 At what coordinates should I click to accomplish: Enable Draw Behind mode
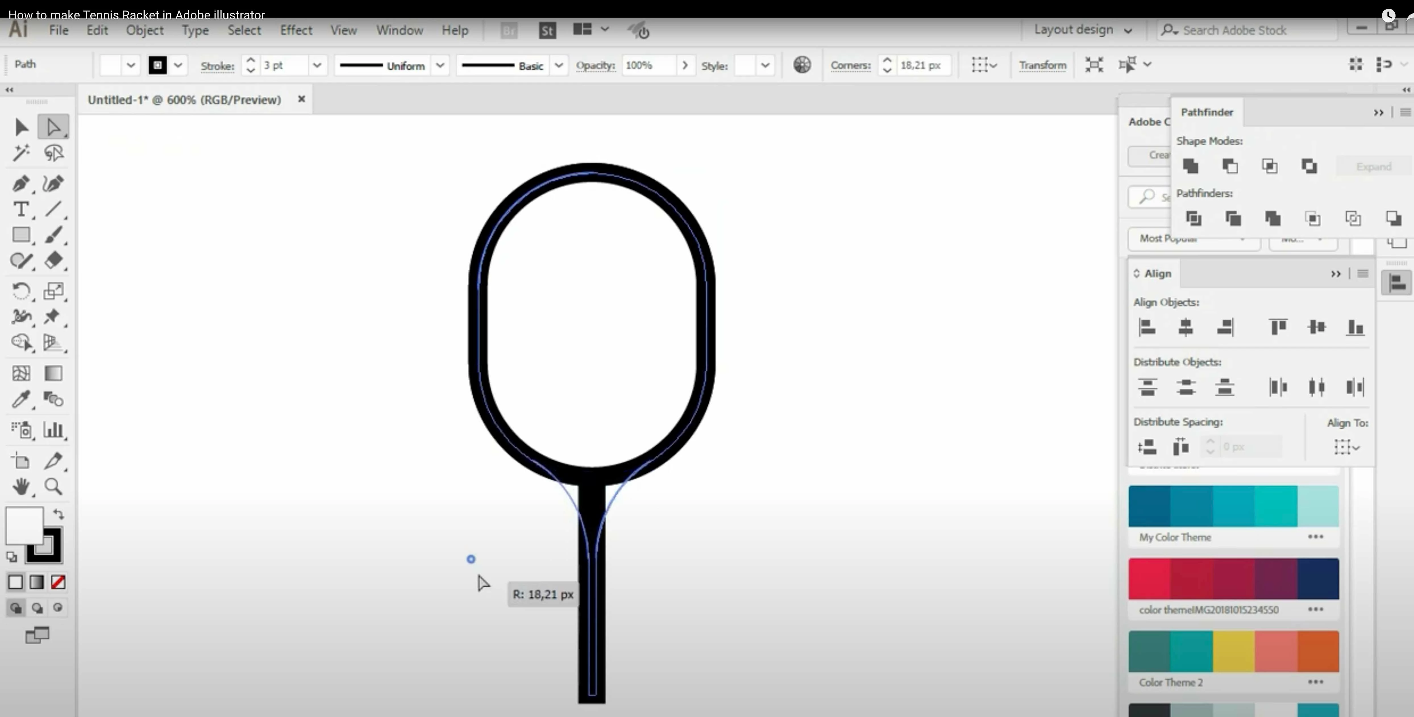tap(37, 608)
